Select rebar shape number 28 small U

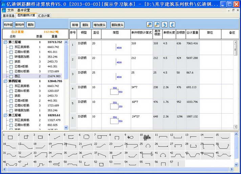point(193,146)
